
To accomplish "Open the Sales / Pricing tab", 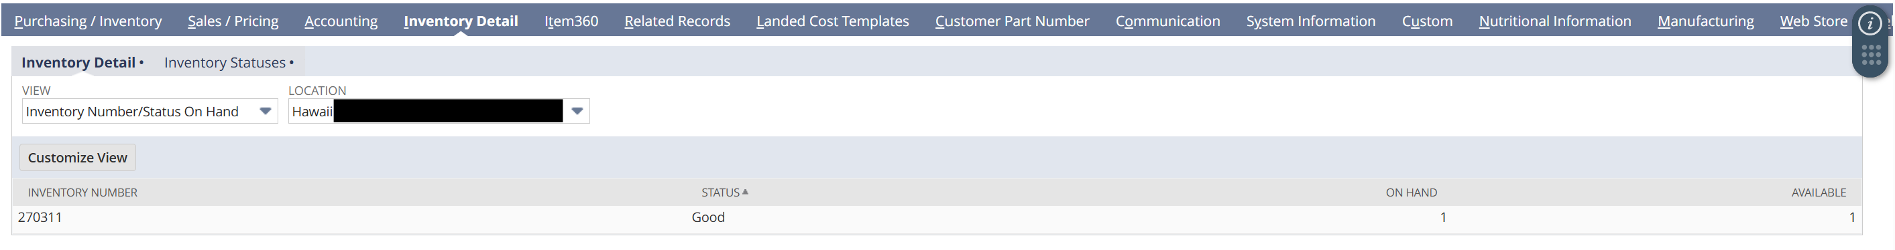I will click(233, 21).
